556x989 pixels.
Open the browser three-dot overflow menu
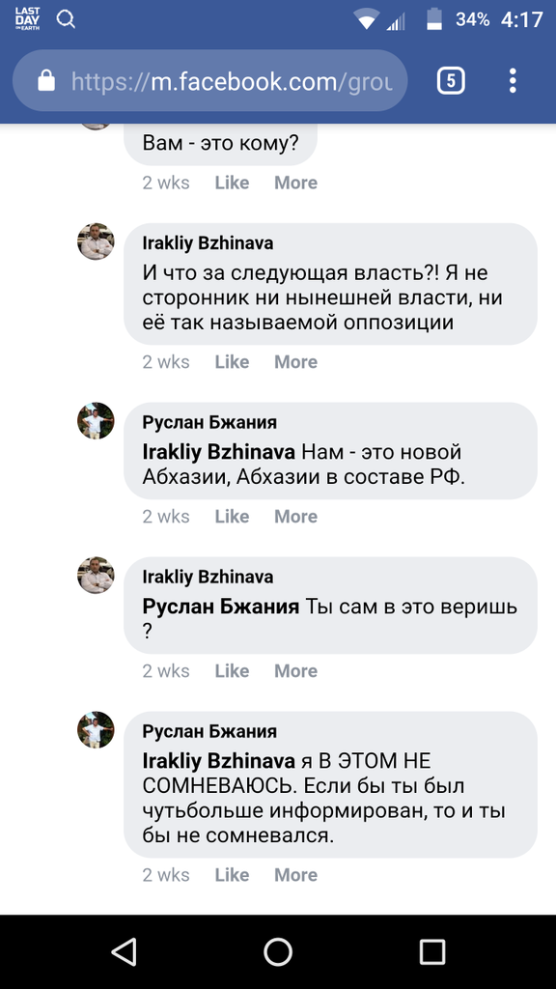pos(512,80)
